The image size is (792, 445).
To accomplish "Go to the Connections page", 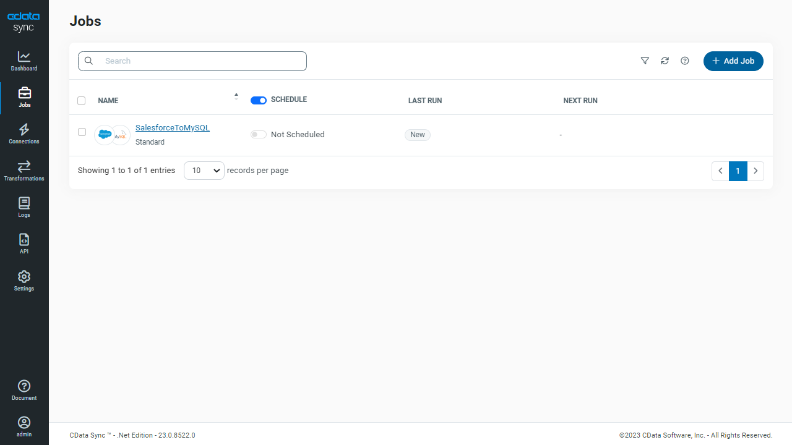I will (x=24, y=133).
